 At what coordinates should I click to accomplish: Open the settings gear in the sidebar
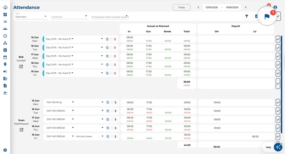(x=5, y=150)
